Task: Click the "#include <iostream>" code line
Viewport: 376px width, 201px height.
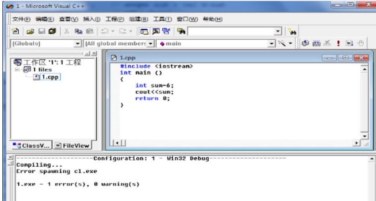Action: coord(156,66)
